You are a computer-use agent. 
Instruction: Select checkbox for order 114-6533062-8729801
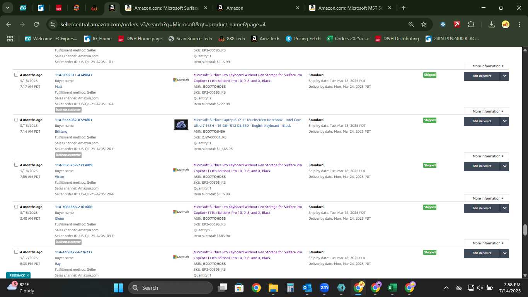click(16, 119)
